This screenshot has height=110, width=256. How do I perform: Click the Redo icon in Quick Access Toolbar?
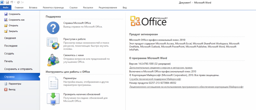18,2
